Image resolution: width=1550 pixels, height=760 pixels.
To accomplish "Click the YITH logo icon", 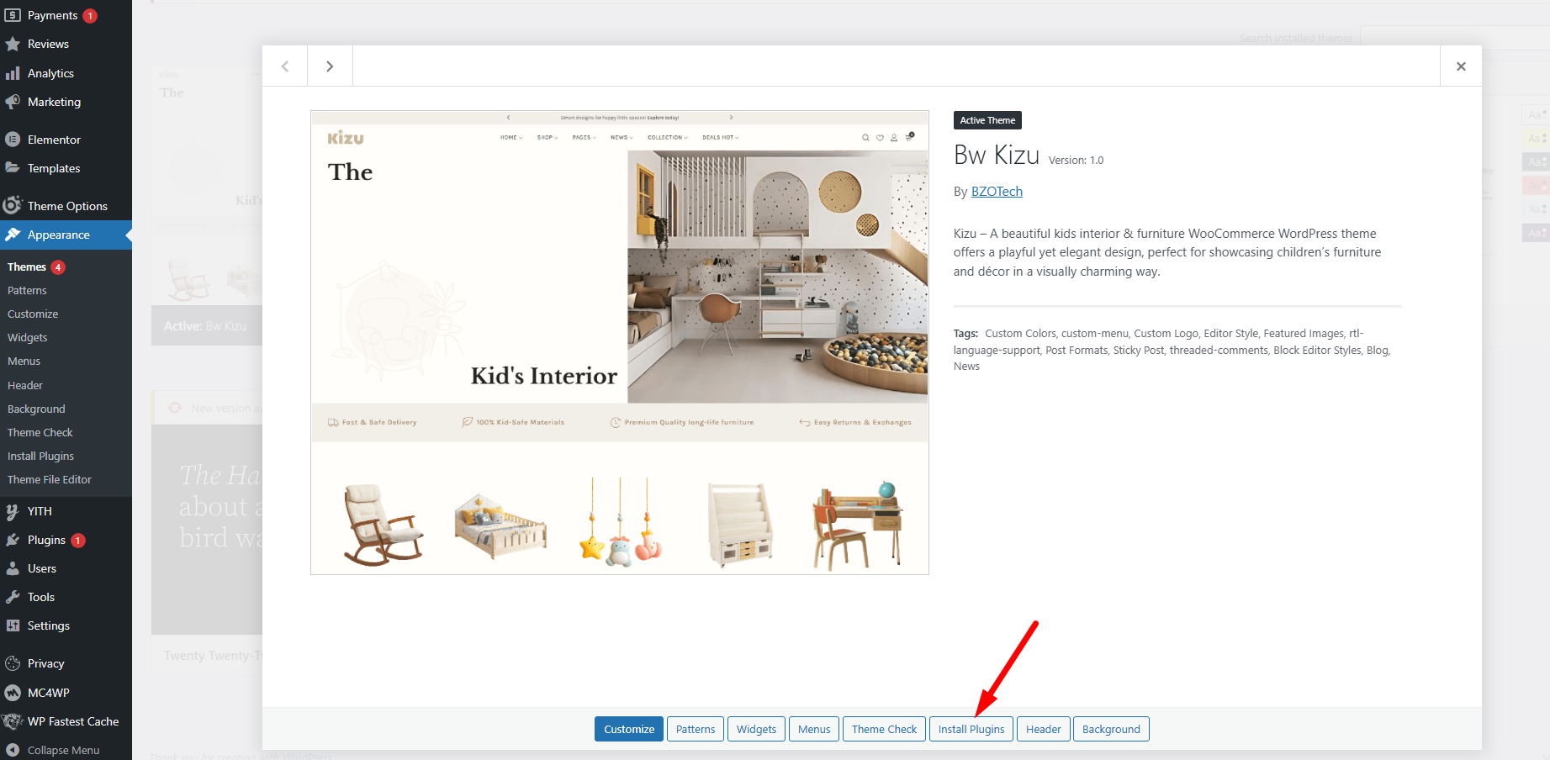I will 13,511.
